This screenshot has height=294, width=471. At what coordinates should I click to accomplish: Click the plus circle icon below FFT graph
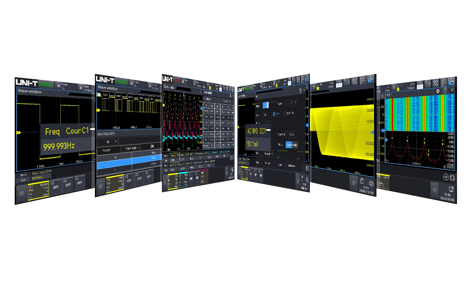pyautogui.click(x=446, y=177)
